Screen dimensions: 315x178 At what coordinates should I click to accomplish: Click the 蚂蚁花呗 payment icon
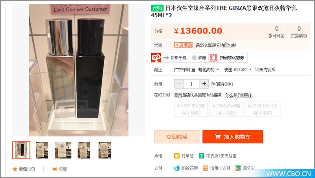176,168
